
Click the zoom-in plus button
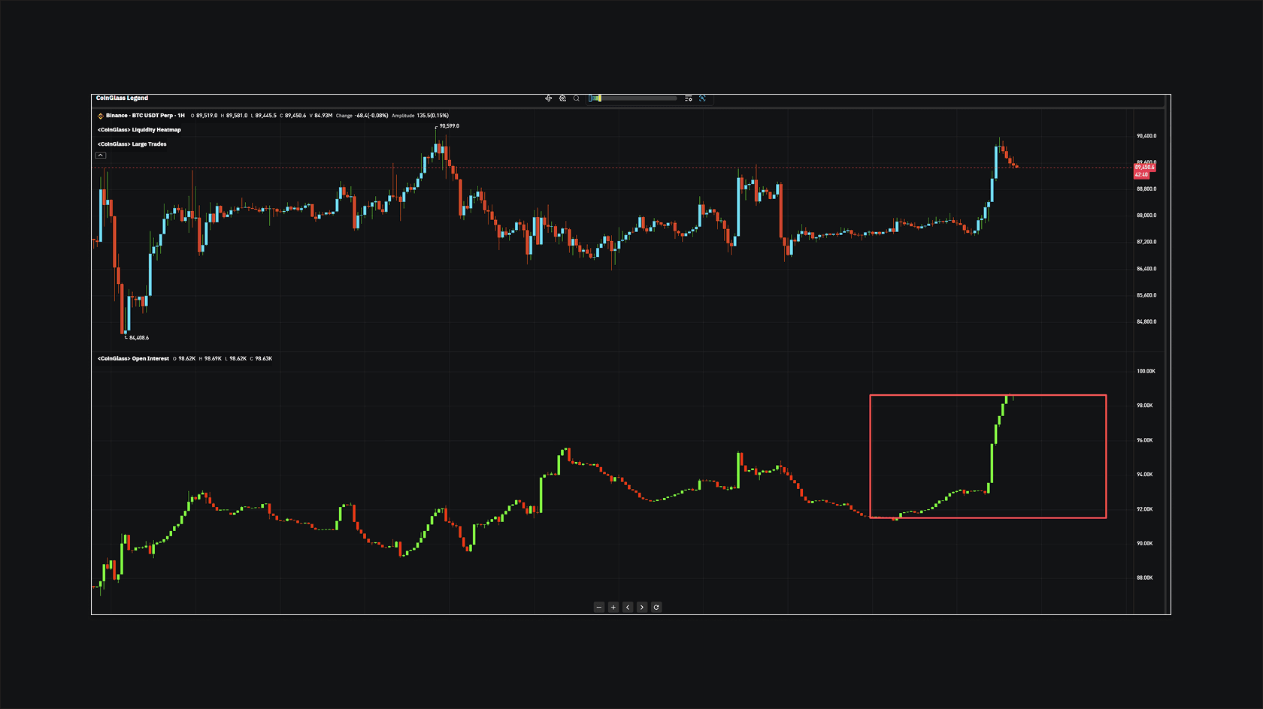613,607
